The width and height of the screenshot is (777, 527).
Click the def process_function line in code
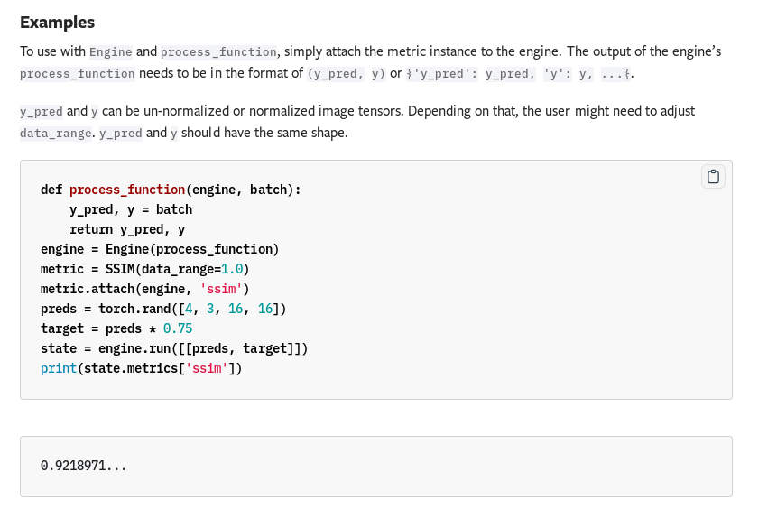pos(171,190)
